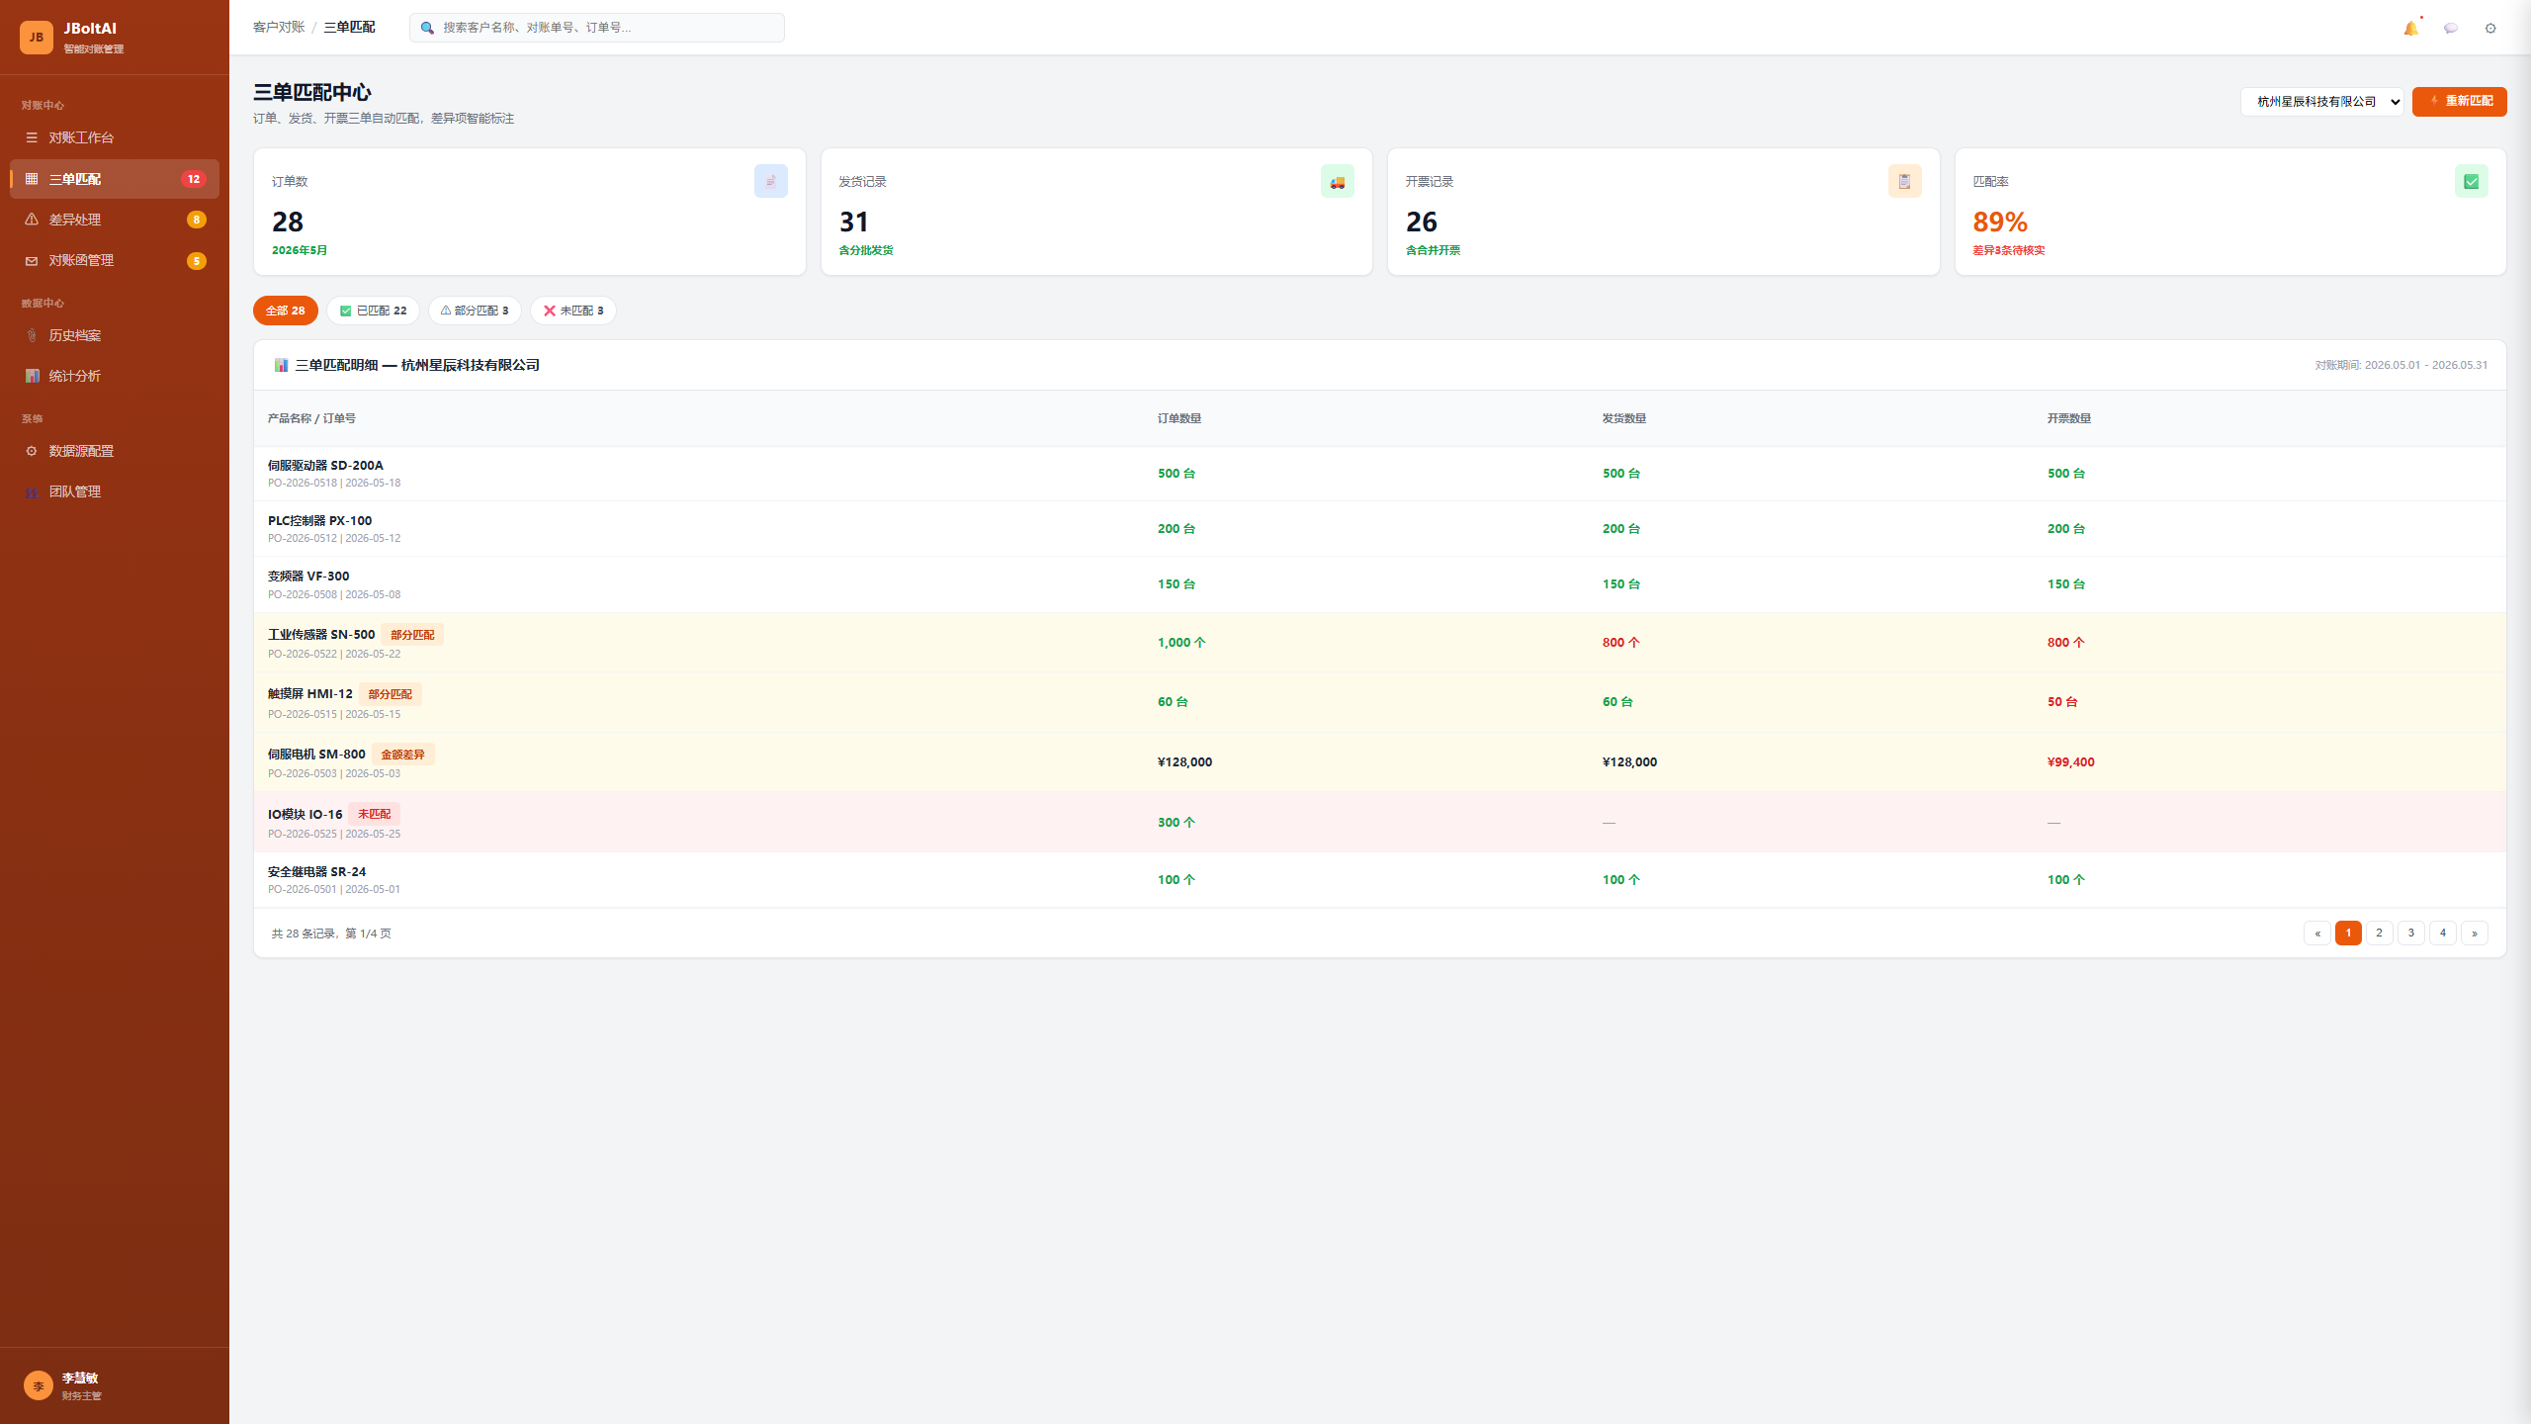Click row 伺服电机 SM-800

coord(1379,762)
